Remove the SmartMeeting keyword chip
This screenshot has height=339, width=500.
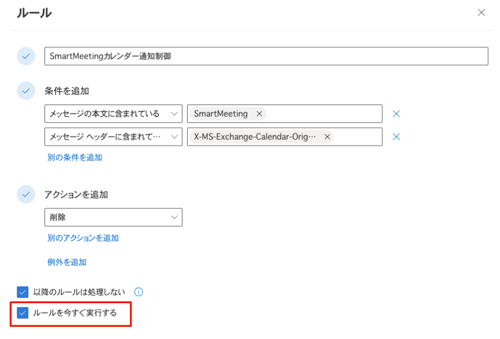(x=259, y=114)
